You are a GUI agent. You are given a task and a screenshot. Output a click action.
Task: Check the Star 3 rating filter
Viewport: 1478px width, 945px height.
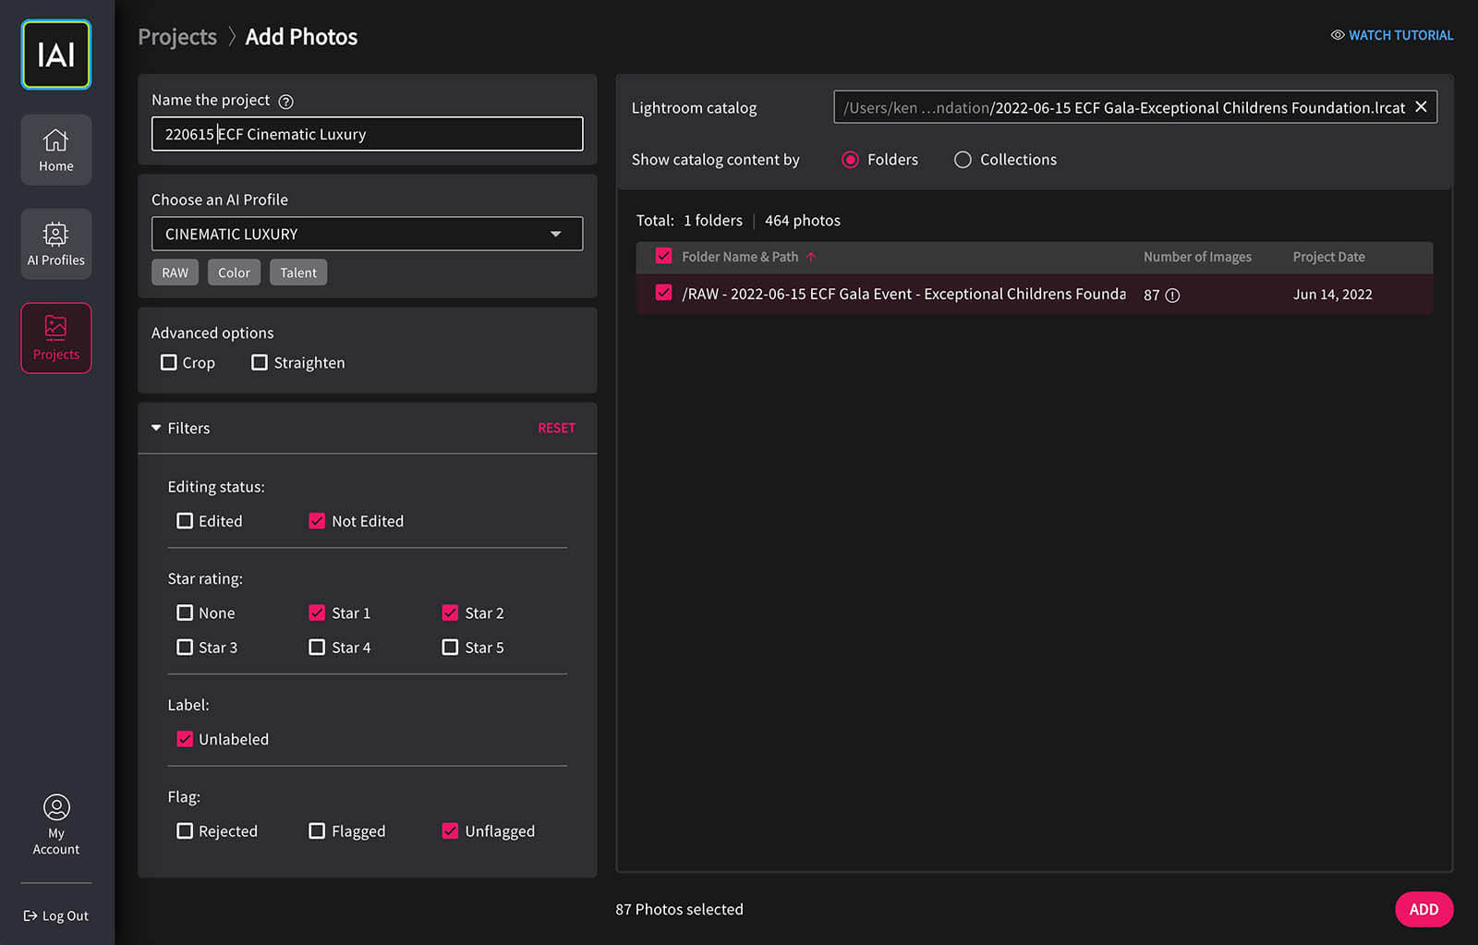pos(185,648)
